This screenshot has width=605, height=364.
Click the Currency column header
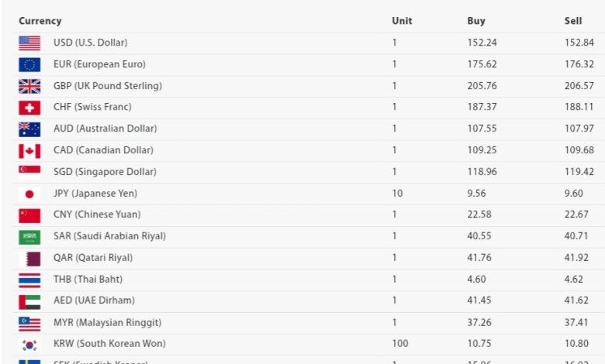[40, 21]
